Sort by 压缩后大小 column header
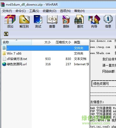Image resolution: width=116 pixels, height=128 pixels. click(62, 42)
